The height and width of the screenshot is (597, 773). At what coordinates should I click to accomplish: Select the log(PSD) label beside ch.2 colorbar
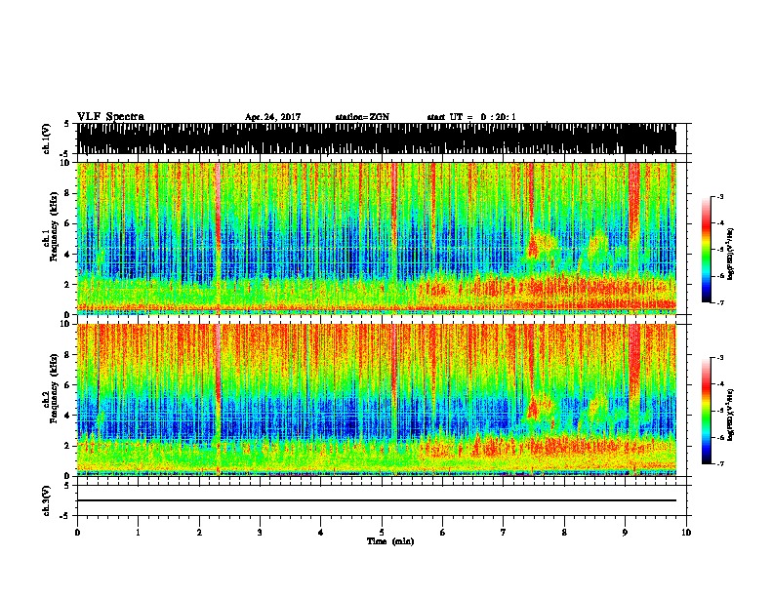[x=730, y=415]
